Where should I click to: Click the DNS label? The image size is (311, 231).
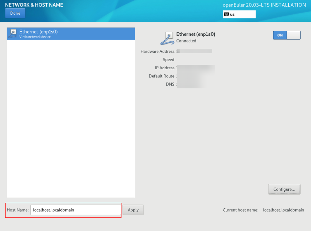pos(170,84)
